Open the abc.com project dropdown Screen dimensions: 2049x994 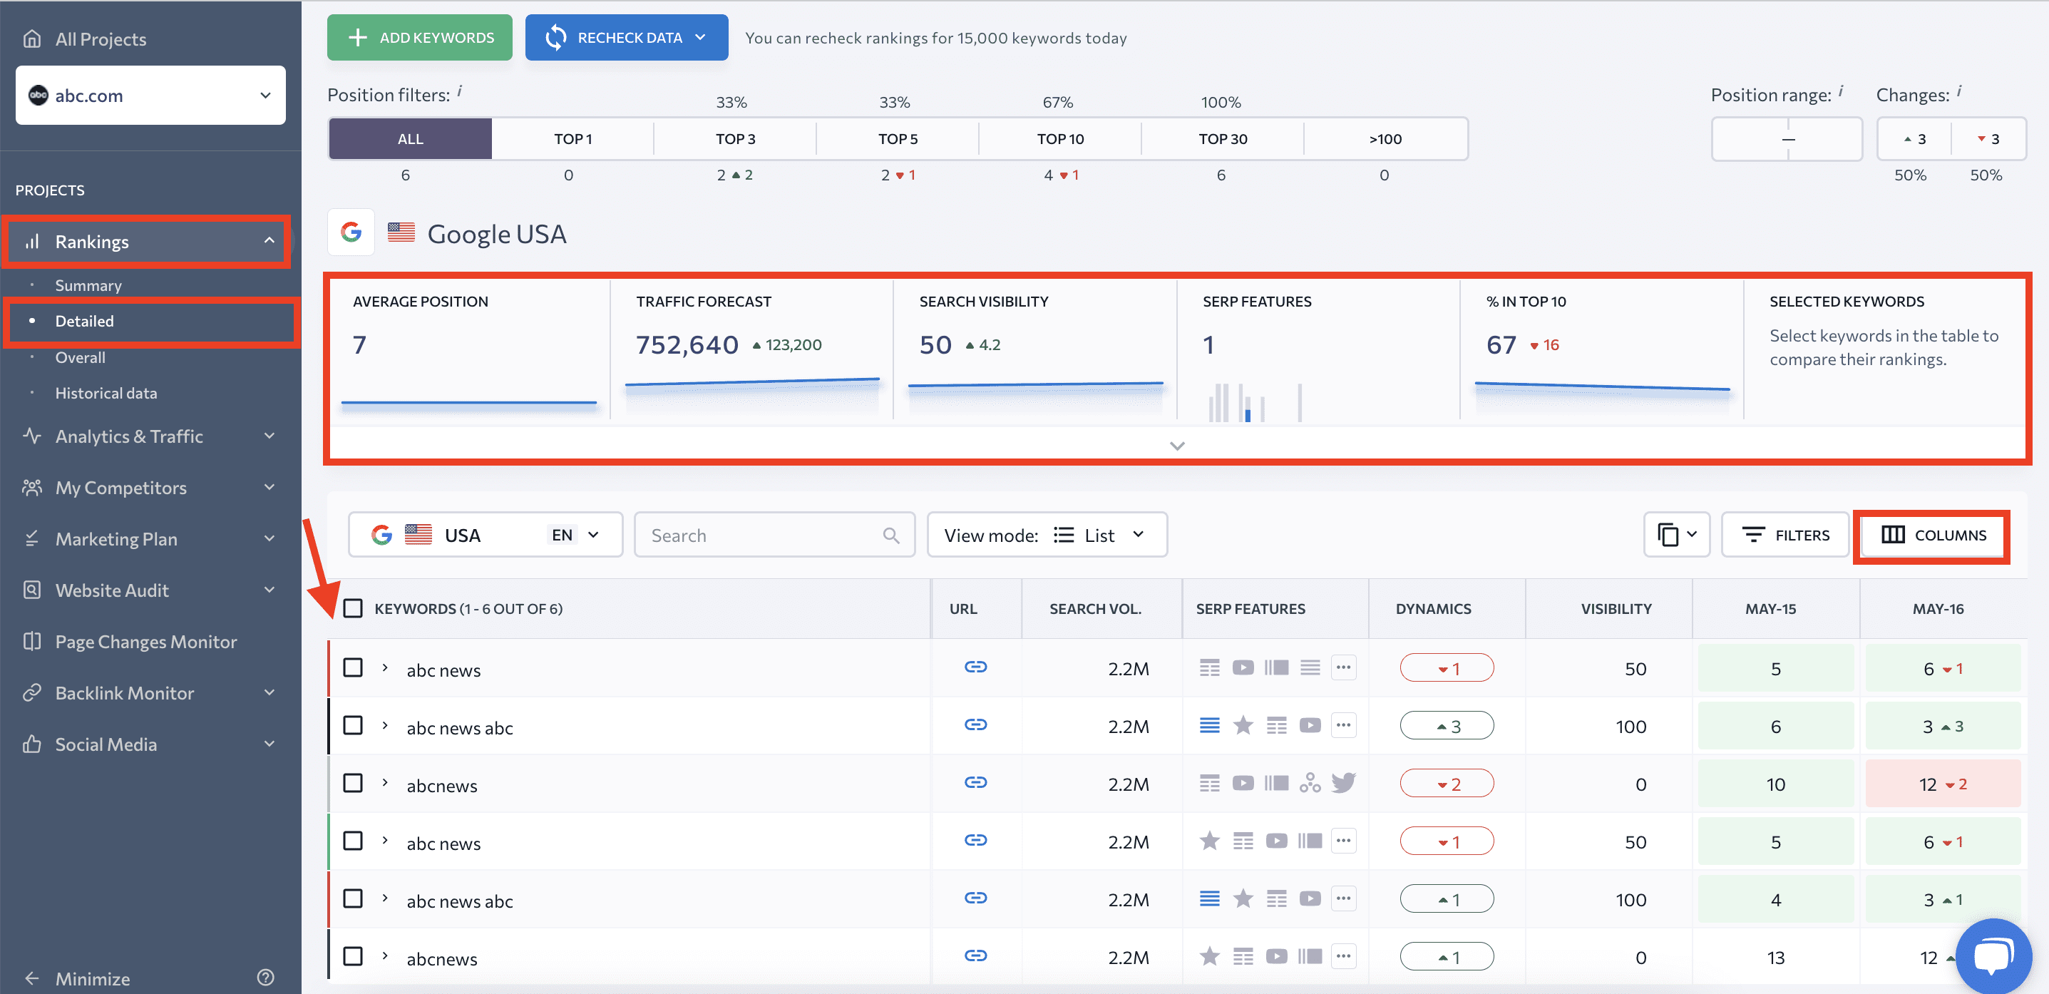tap(150, 95)
